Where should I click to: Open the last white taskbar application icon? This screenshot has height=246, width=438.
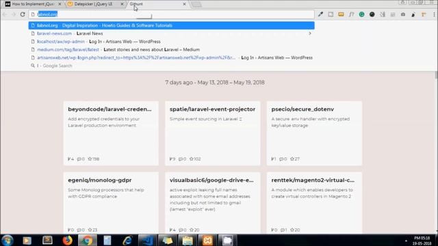pos(227,240)
